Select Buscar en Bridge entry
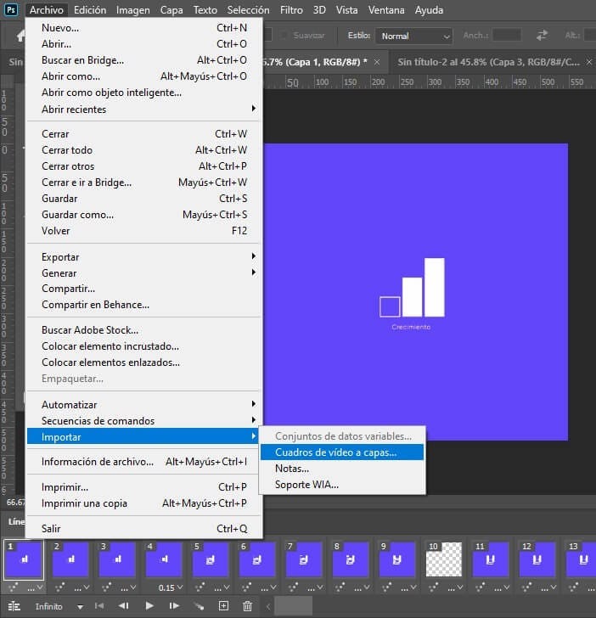The width and height of the screenshot is (596, 618). [x=144, y=60]
